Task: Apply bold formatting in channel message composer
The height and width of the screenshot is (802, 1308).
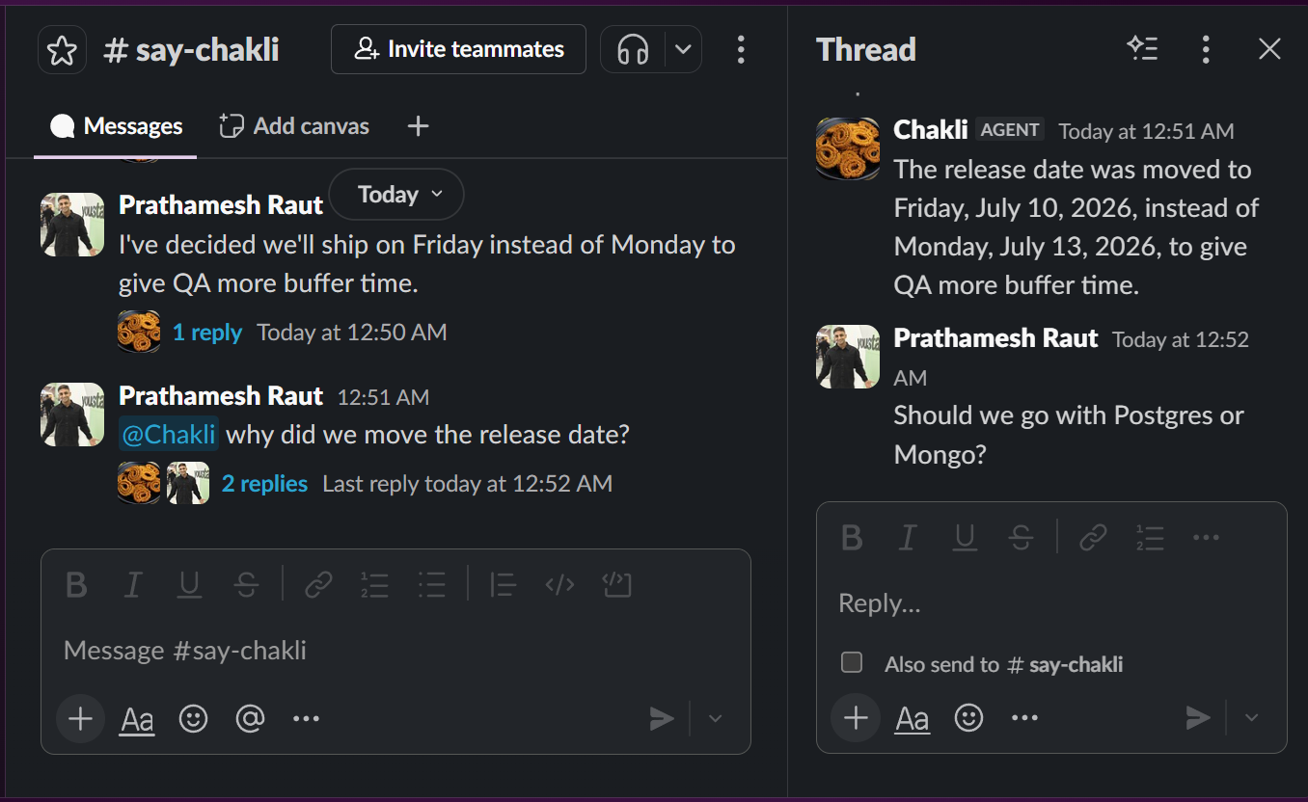Action: (76, 584)
